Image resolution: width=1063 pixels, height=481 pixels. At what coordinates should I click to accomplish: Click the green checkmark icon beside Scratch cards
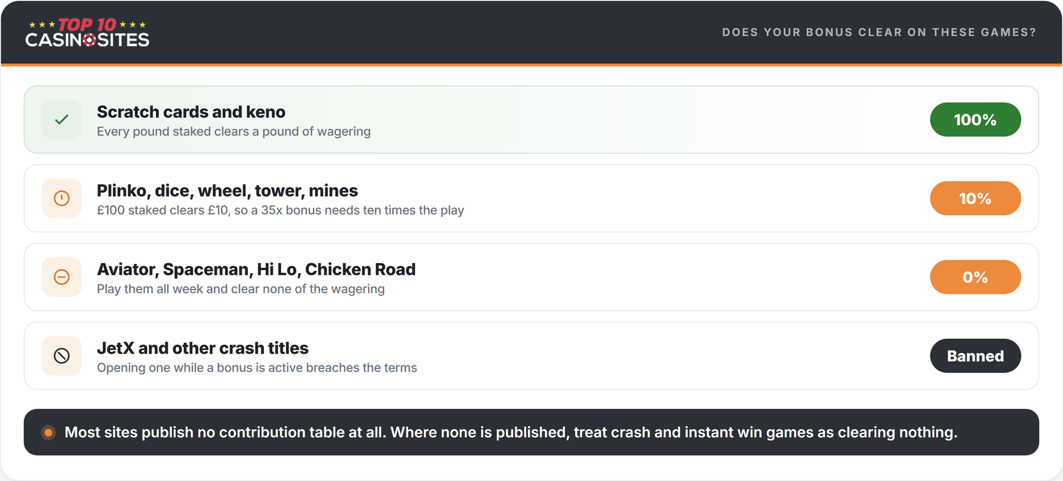(61, 120)
